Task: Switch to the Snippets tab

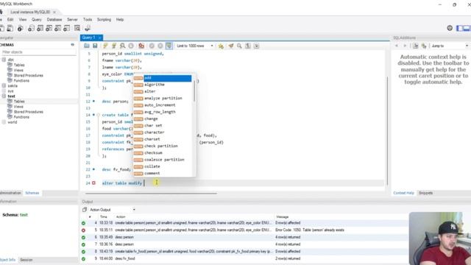Action: tap(425, 193)
